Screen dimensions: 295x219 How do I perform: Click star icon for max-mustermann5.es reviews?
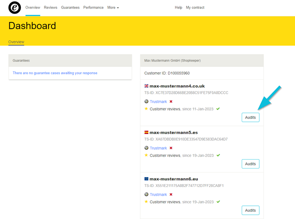[x=146, y=155]
